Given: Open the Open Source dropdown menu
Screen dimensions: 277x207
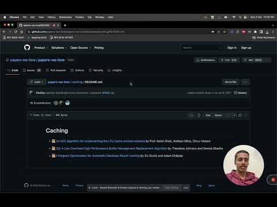Looking at the screenshot, I should (80, 48).
